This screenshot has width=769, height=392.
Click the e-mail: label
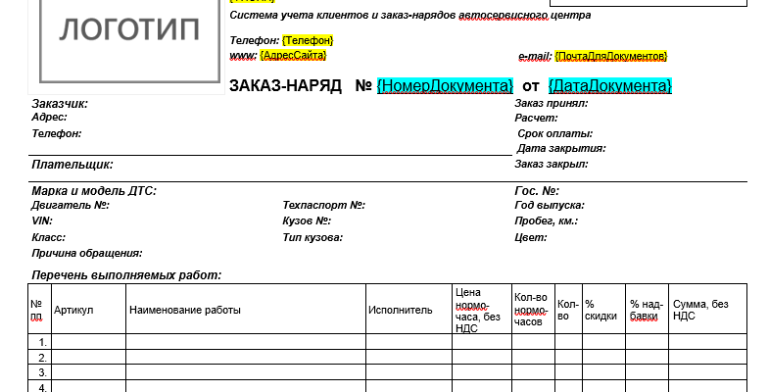[x=535, y=57]
